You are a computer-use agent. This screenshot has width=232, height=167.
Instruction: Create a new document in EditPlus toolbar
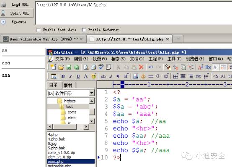(54, 67)
